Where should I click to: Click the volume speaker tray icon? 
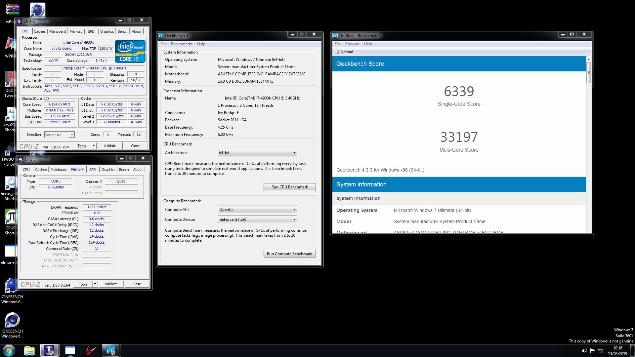(584, 351)
